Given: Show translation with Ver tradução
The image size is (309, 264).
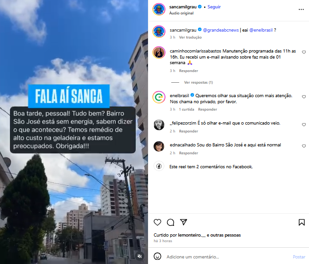Looking at the screenshot, I should (x=190, y=37).
